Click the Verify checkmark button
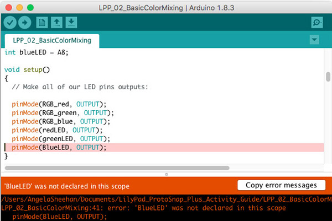 tap(10, 22)
